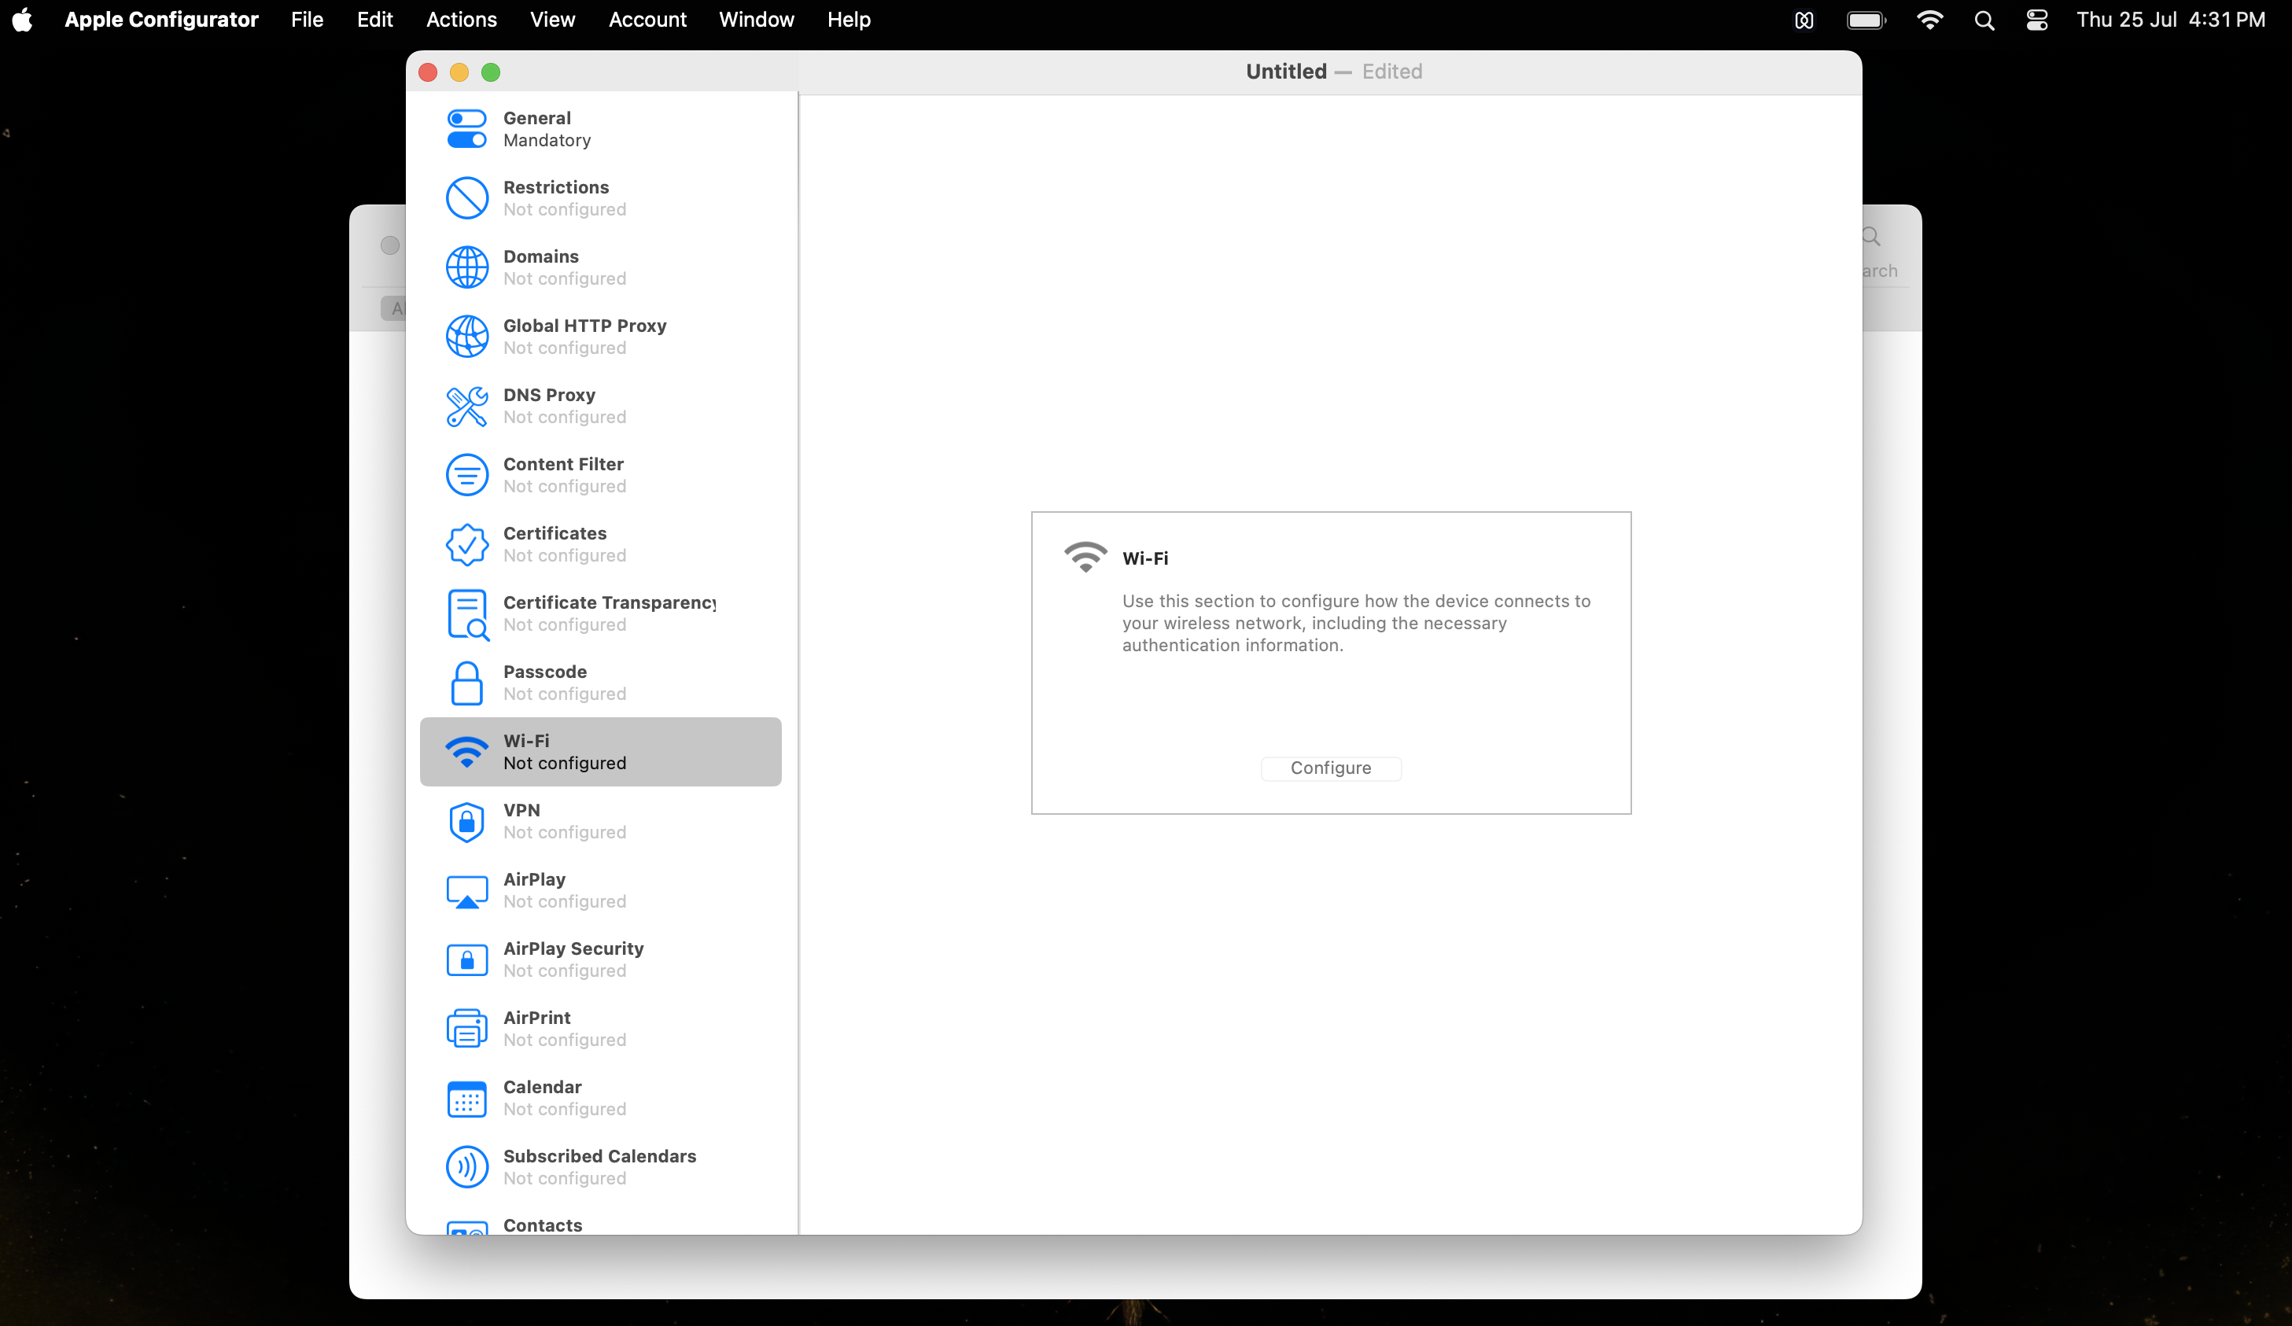Screen dimensions: 2292x1326
Task: Select the VPN label
Action: [x=521, y=809]
